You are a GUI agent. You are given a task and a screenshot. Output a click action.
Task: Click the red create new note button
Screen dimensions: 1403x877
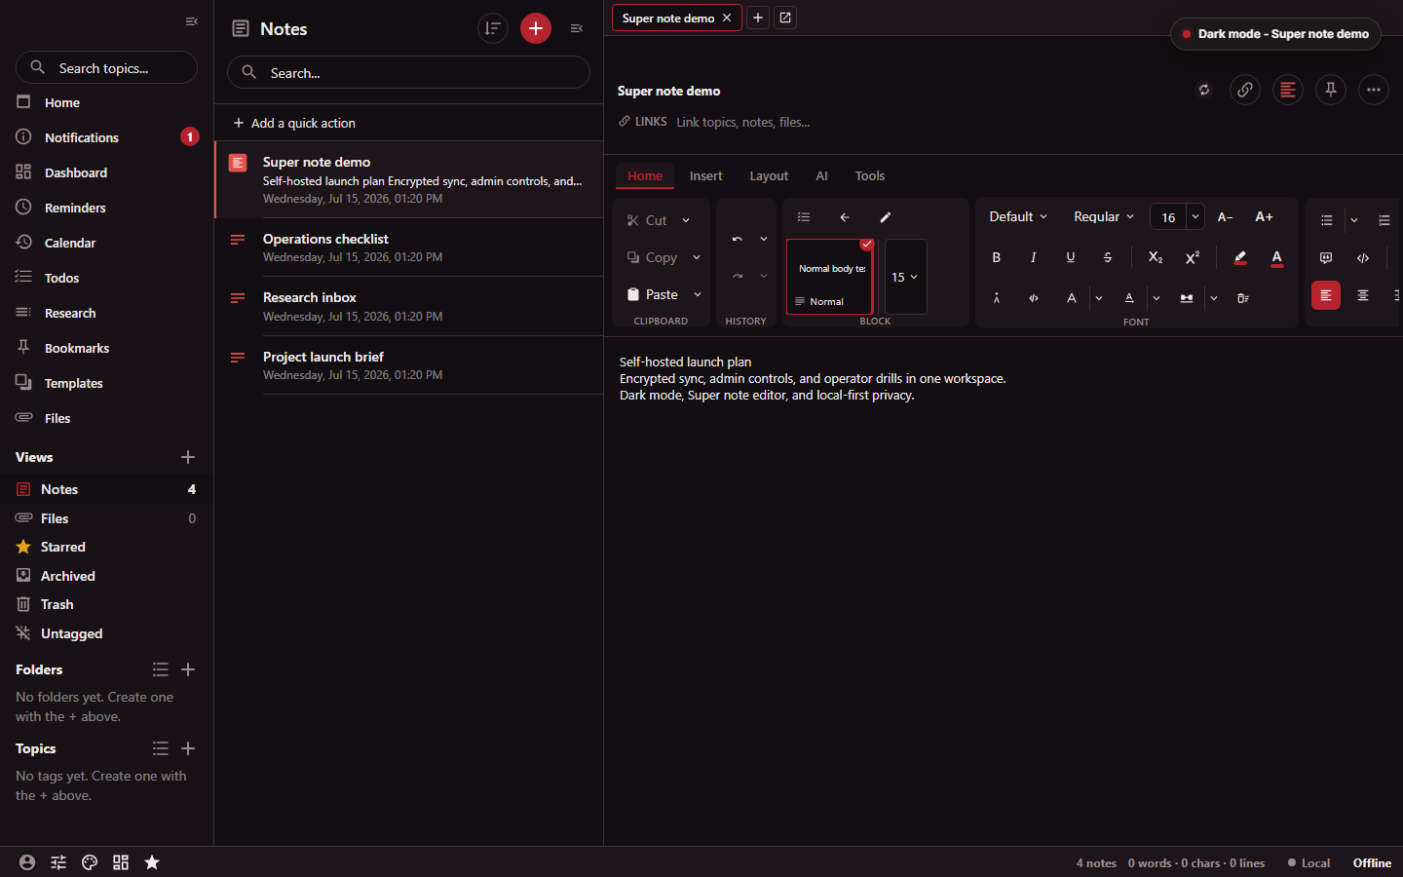point(536,28)
